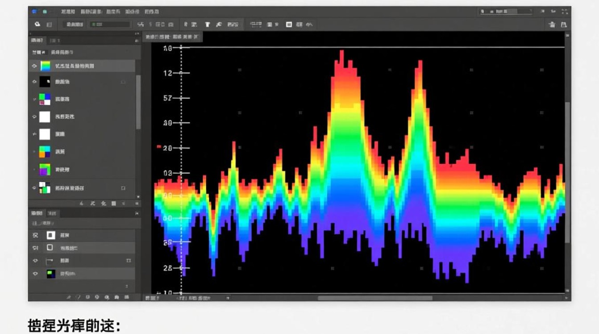Viewport: 599px width, 334px height.
Task: Click the first tool icon in the options toolbar
Action: pos(38,24)
